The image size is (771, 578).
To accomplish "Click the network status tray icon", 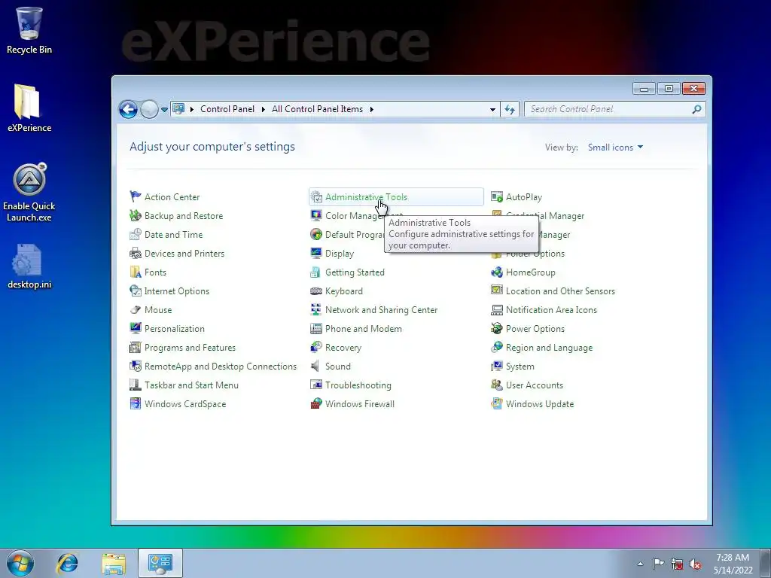I will pyautogui.click(x=677, y=564).
